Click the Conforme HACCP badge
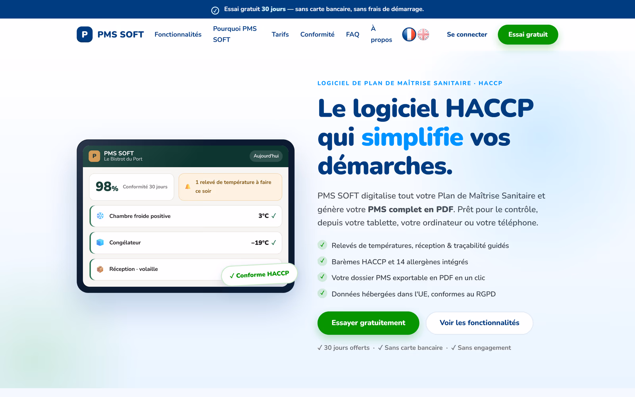635x397 pixels. [259, 274]
